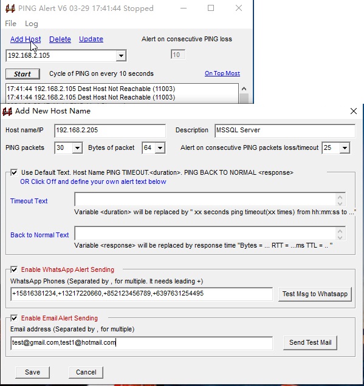Expand the consecutive packets loss/timeout dropdown

click(345, 148)
